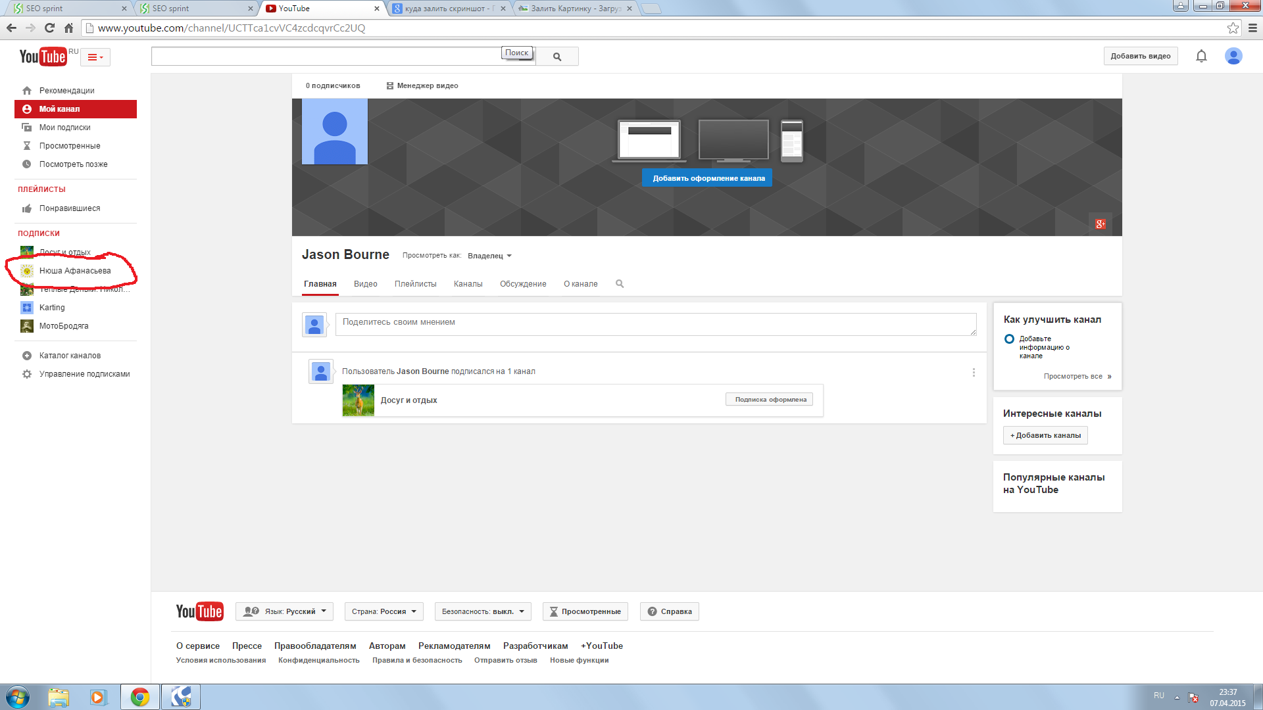Click Добавить оформление канала button
Viewport: 1263px width, 710px height.
point(707,178)
